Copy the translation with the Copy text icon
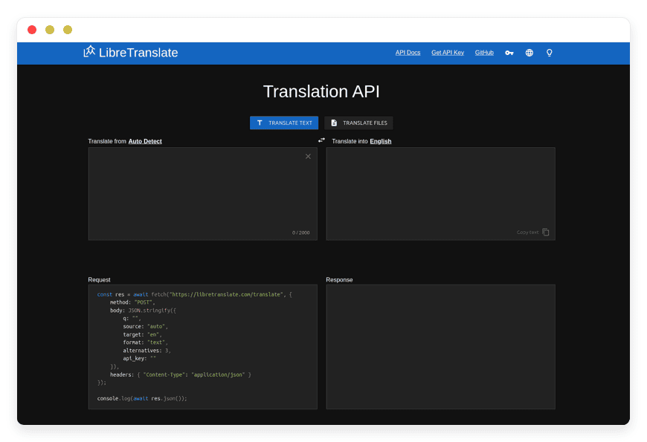 [x=546, y=232]
